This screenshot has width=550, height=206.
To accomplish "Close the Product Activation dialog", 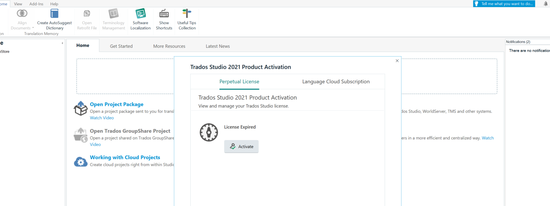I will pyautogui.click(x=397, y=61).
